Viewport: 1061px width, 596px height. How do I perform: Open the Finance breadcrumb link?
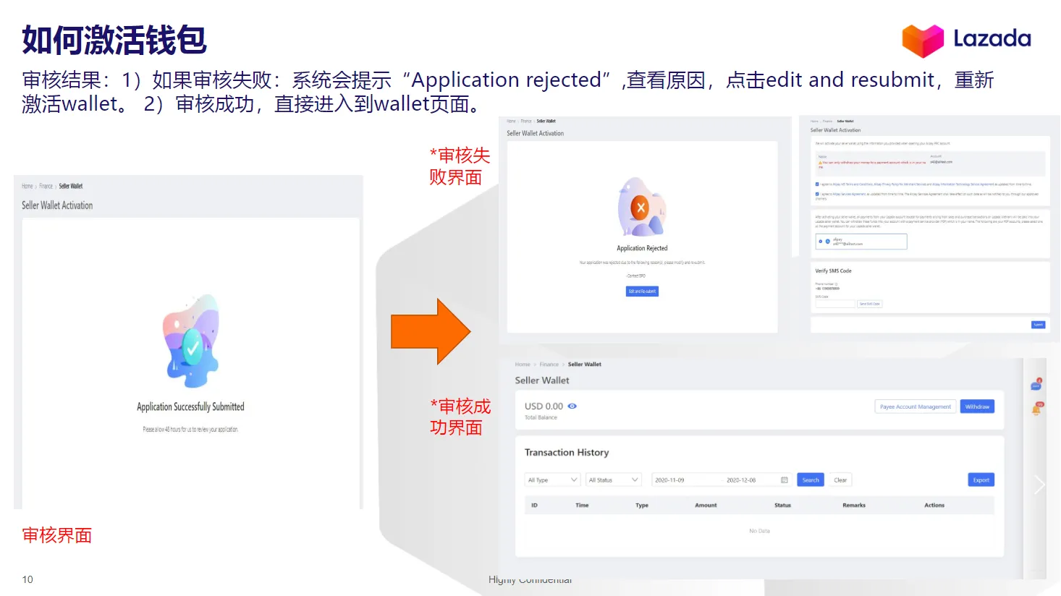pyautogui.click(x=549, y=365)
